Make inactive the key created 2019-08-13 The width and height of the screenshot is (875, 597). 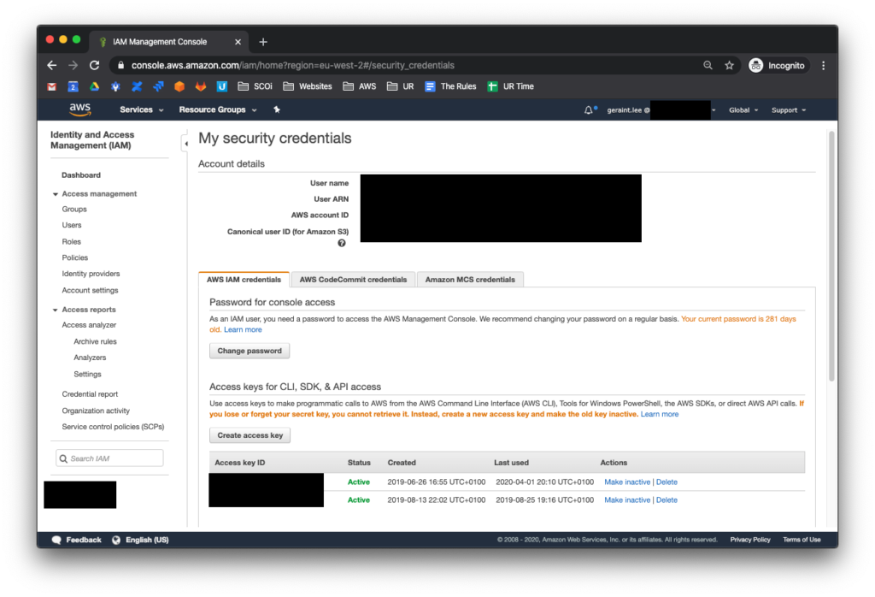point(627,499)
